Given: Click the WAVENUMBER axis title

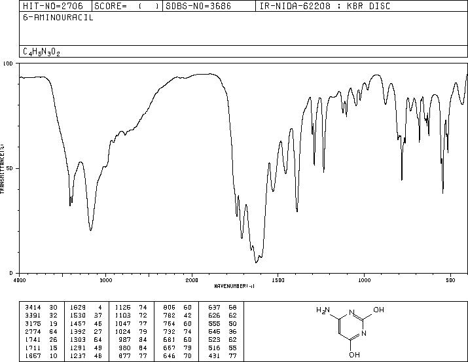Looking at the screenshot, I should (234, 286).
